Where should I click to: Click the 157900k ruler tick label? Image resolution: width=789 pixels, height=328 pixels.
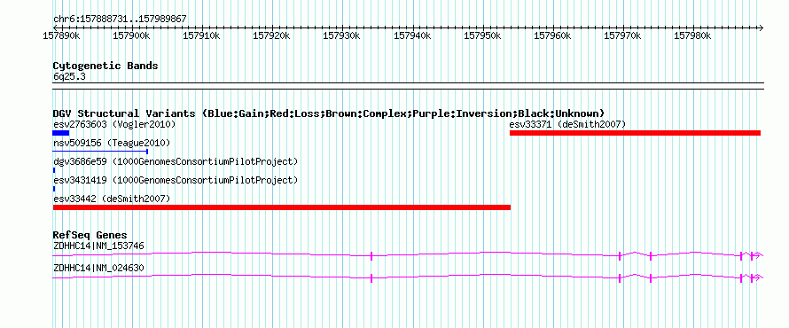(132, 35)
